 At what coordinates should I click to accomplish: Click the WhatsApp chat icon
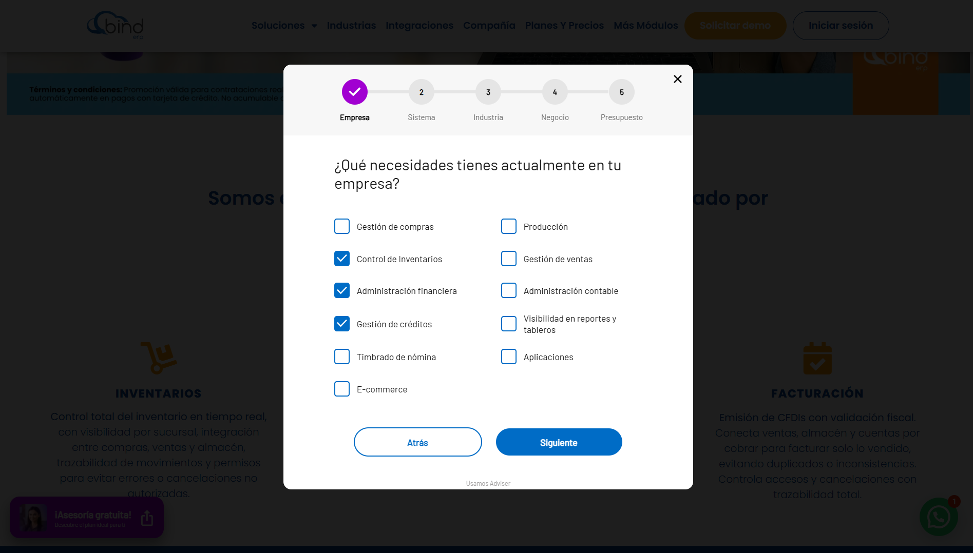(938, 517)
